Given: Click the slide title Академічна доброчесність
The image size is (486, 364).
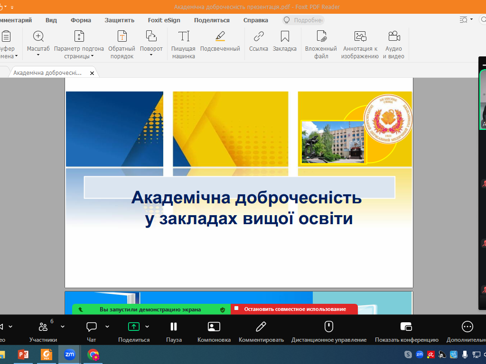Looking at the screenshot, I should pyautogui.click(x=246, y=197).
